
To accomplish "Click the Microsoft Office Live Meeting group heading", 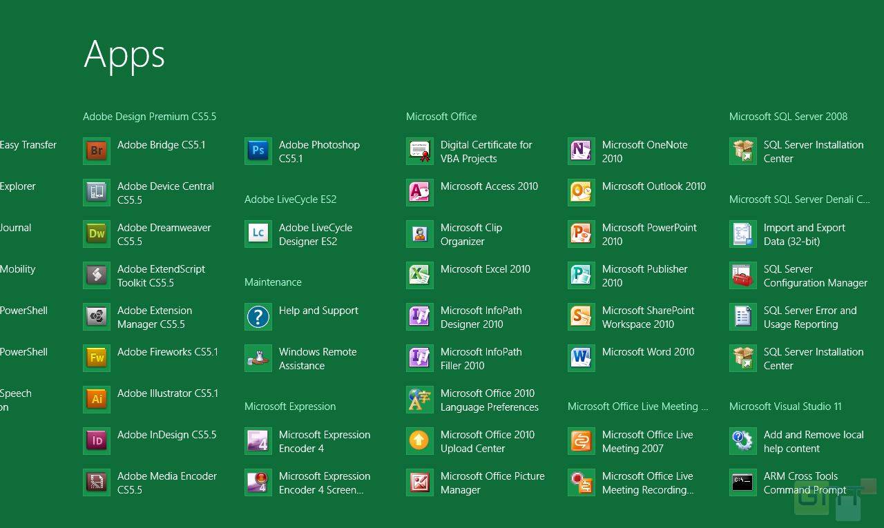I will coord(637,407).
